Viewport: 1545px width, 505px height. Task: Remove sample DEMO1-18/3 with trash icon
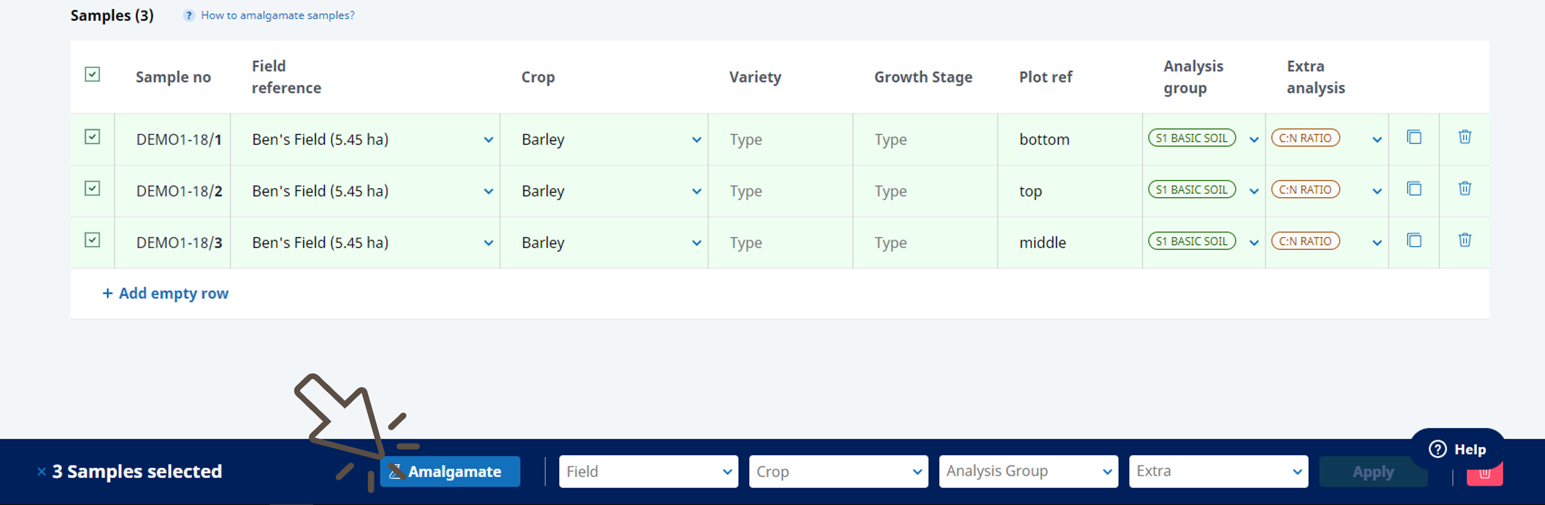1464,241
